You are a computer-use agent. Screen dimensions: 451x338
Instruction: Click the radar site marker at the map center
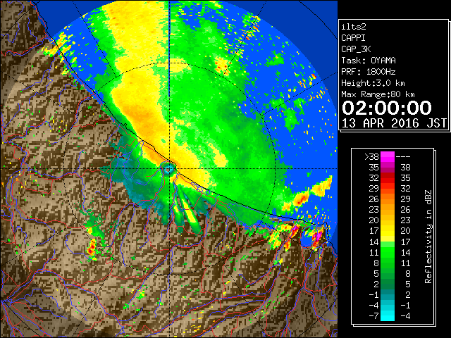(169, 169)
